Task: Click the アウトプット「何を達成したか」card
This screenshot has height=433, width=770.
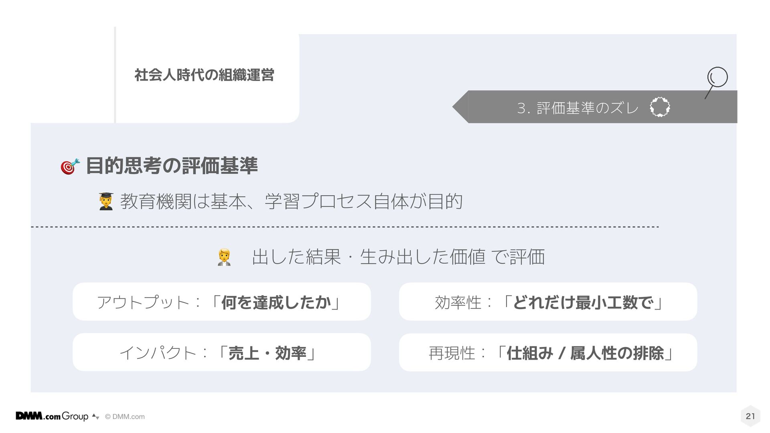Action: (x=221, y=302)
